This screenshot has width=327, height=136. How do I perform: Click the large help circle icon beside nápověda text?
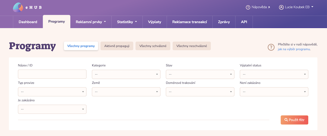point(271,47)
